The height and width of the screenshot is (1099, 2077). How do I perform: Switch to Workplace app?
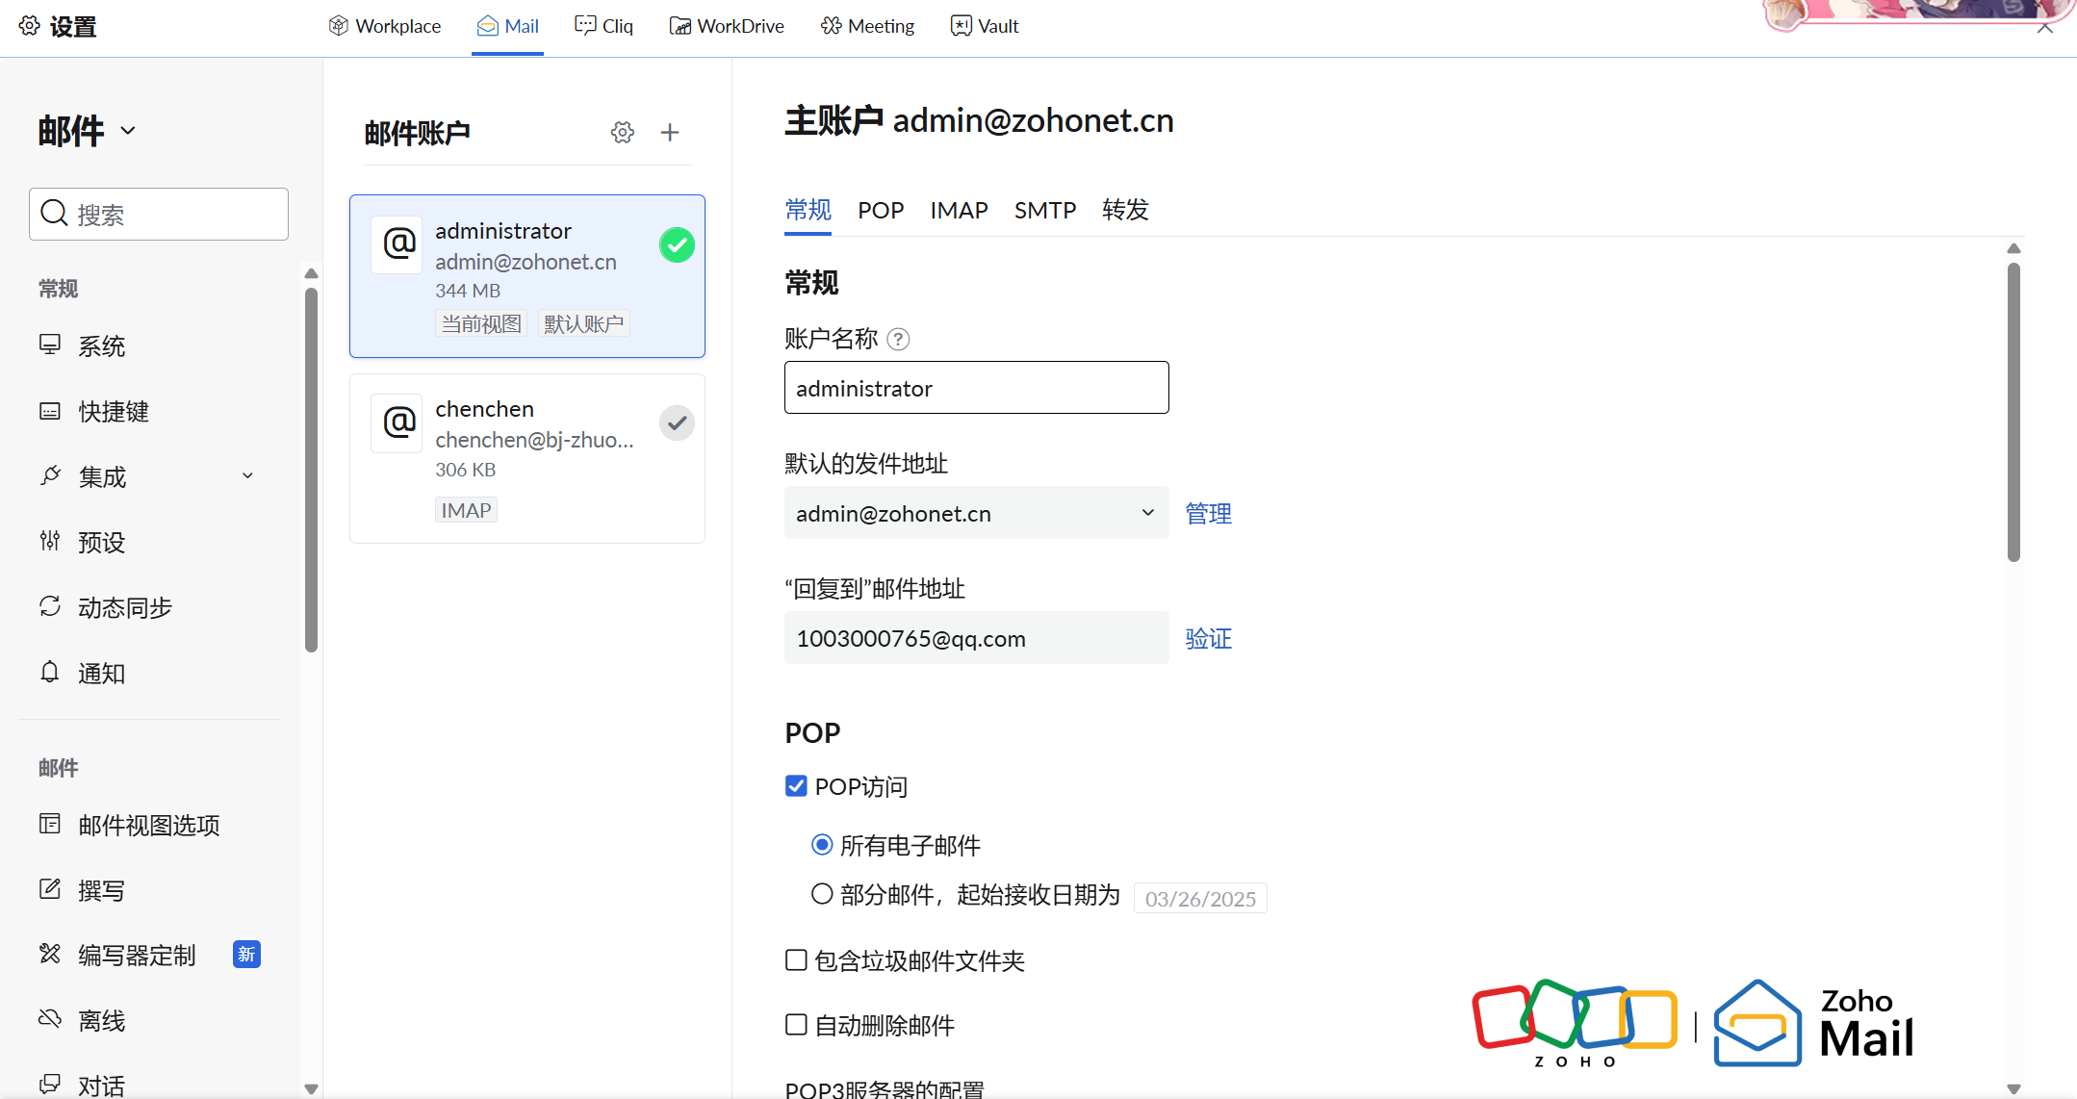click(x=384, y=26)
